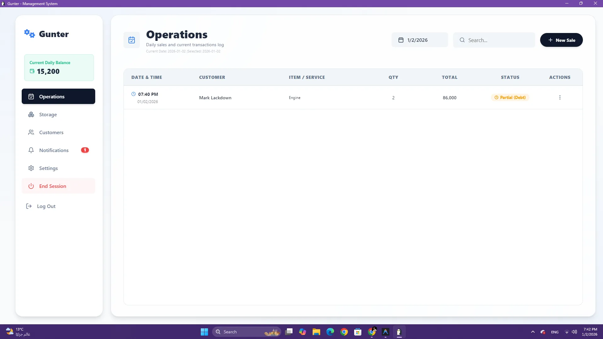Open the Settings page

pyautogui.click(x=58, y=168)
